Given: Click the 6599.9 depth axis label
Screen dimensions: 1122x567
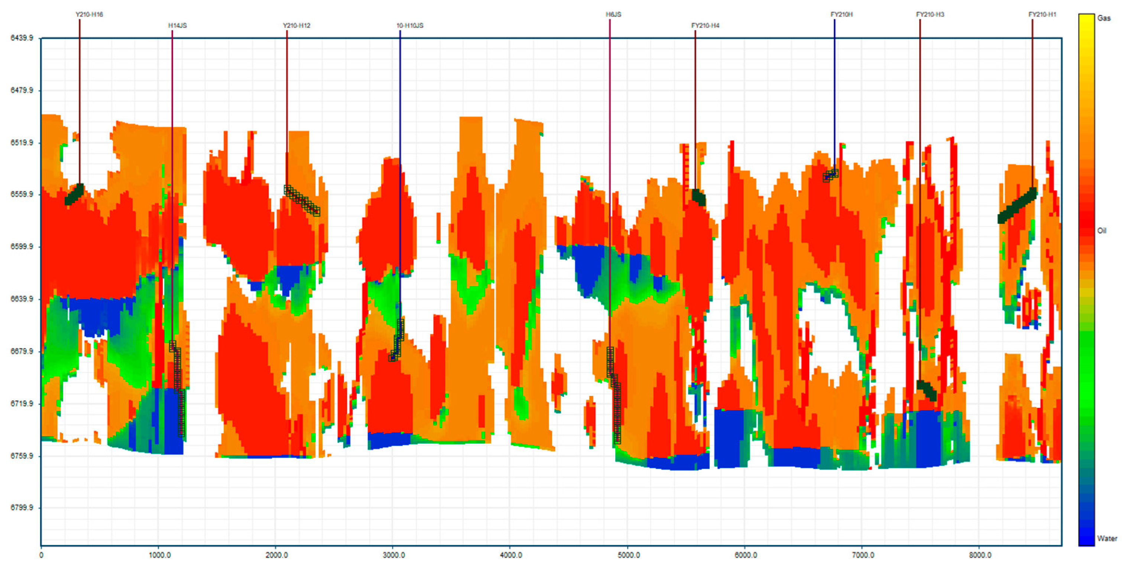Looking at the screenshot, I should coord(22,247).
